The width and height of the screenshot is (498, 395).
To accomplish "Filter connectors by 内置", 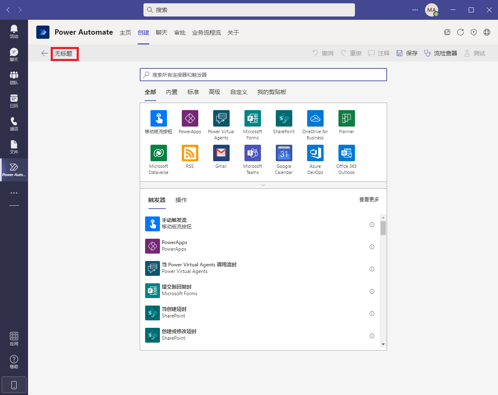I will 172,92.
